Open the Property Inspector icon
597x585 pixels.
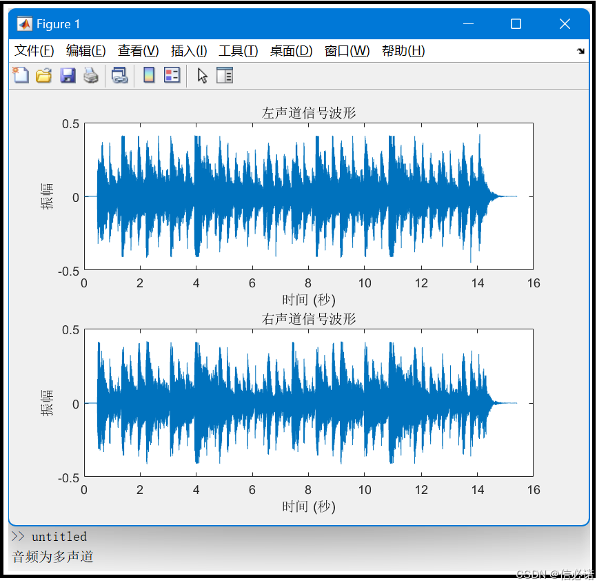(x=225, y=75)
